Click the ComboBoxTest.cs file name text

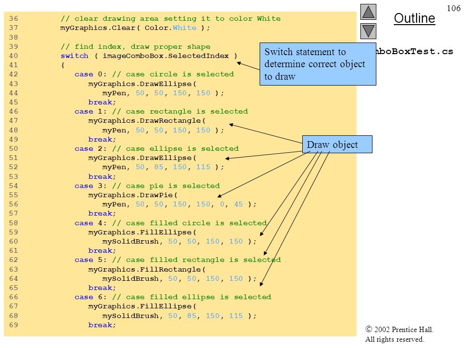pos(415,52)
